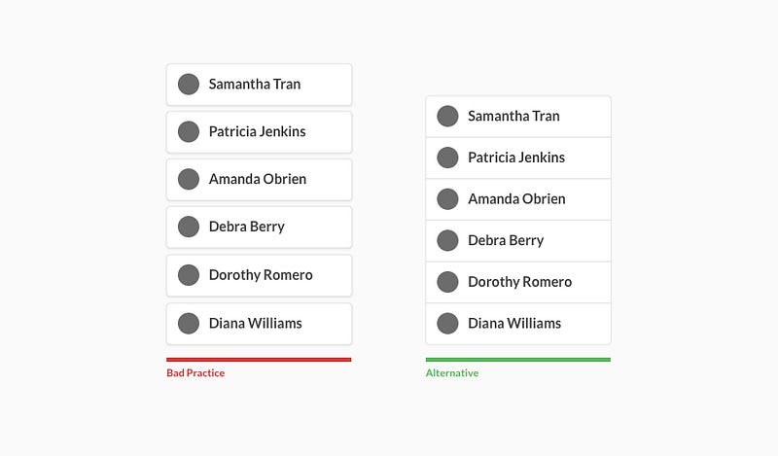Click Dorothy Romero's avatar in Bad Practice list
This screenshot has height=456, width=778.
[x=189, y=275]
